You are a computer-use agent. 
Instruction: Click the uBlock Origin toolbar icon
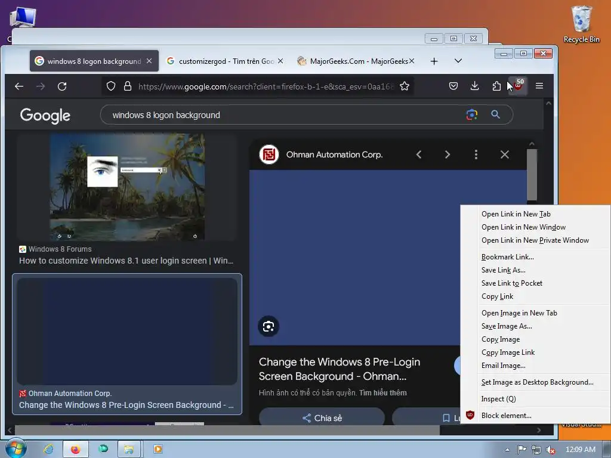tap(519, 86)
